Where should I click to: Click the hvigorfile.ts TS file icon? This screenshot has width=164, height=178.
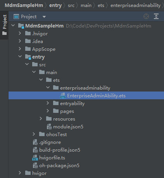pyautogui.click(x=35, y=158)
